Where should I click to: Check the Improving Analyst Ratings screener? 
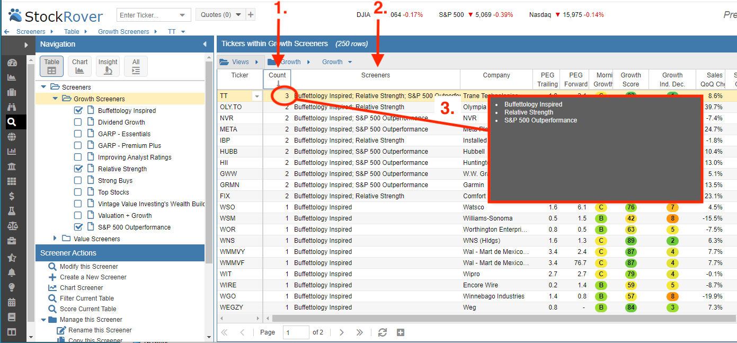(78, 157)
